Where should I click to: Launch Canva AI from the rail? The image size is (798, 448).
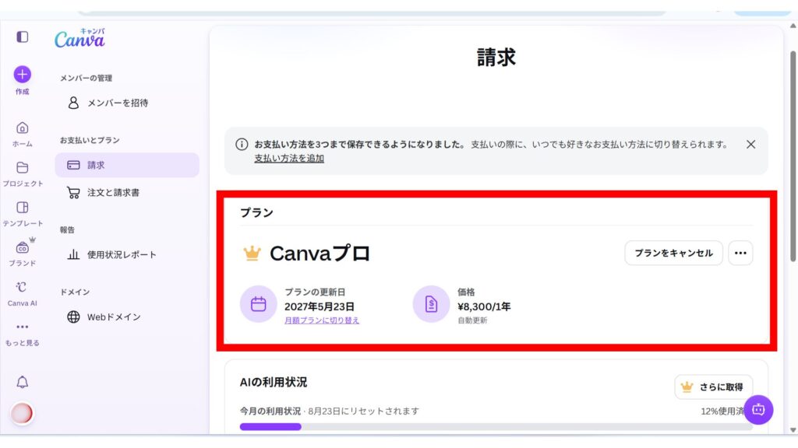tap(22, 293)
